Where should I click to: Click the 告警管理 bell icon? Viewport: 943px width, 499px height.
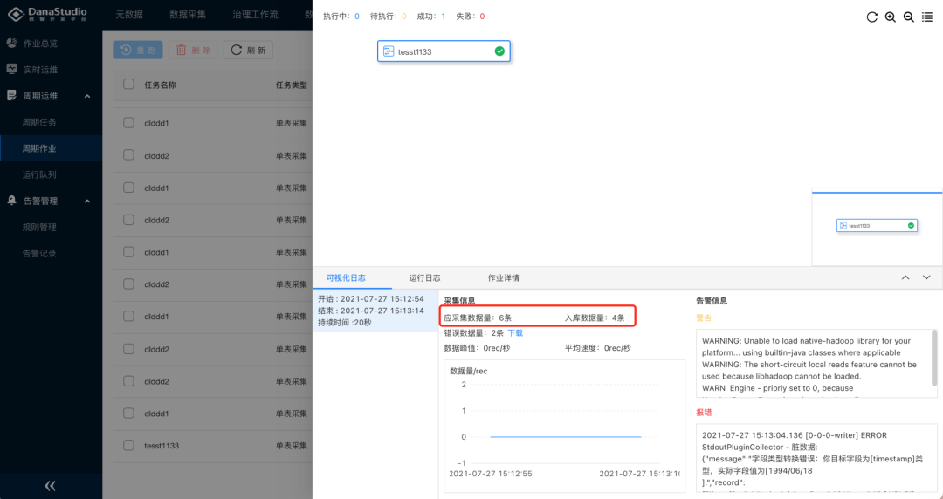pyautogui.click(x=11, y=200)
